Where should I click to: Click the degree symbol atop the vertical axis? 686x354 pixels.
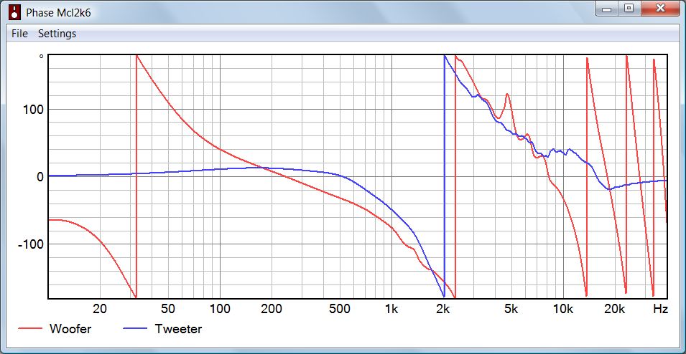point(41,57)
